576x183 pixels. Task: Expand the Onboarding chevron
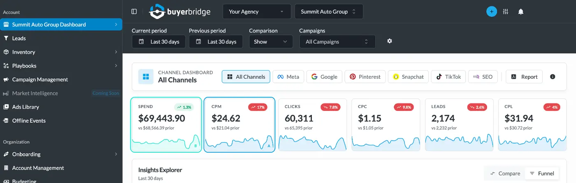coord(116,154)
